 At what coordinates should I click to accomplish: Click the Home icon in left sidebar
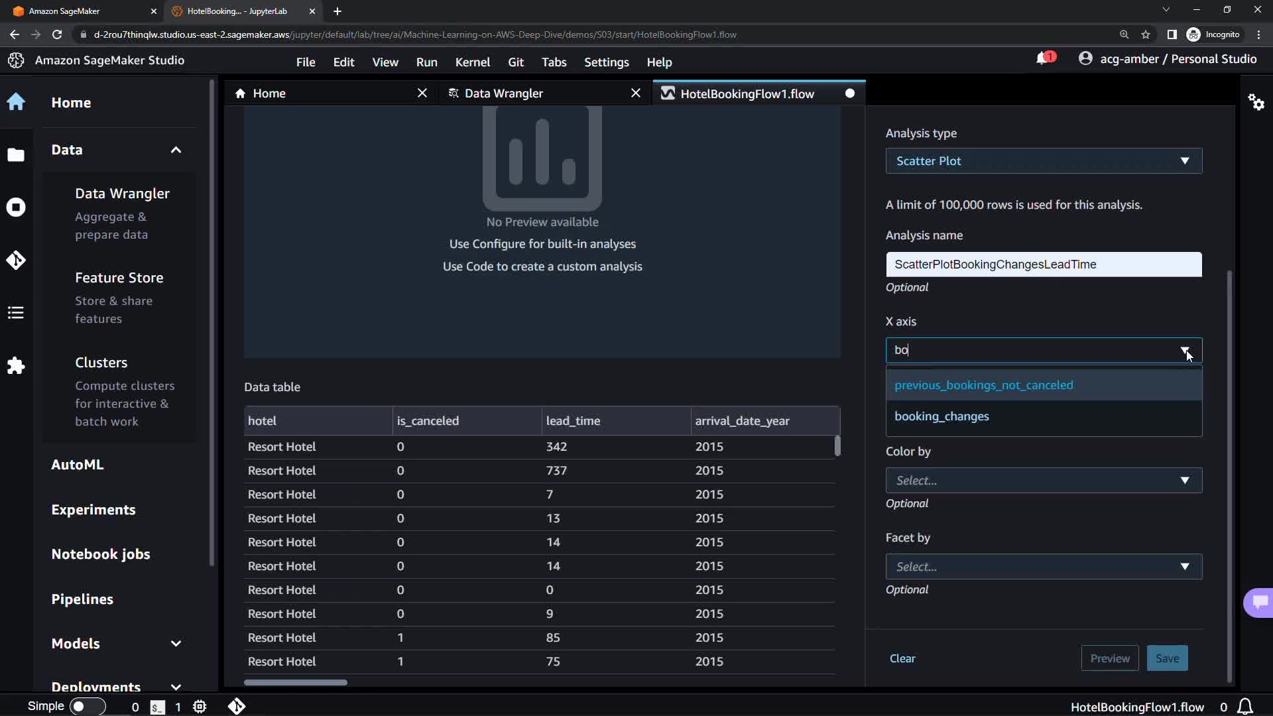16,102
